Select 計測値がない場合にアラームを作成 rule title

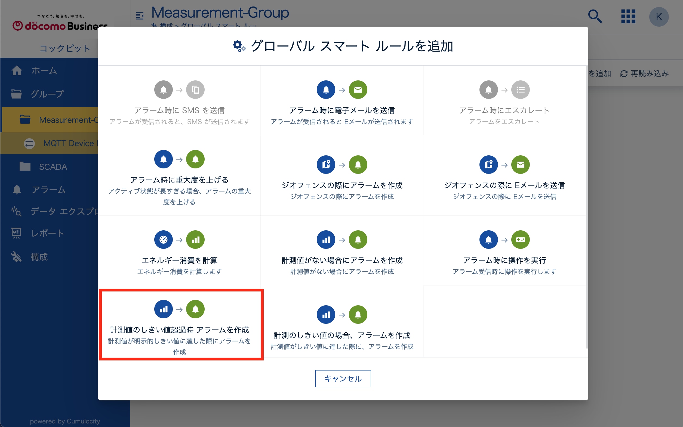[x=342, y=260]
